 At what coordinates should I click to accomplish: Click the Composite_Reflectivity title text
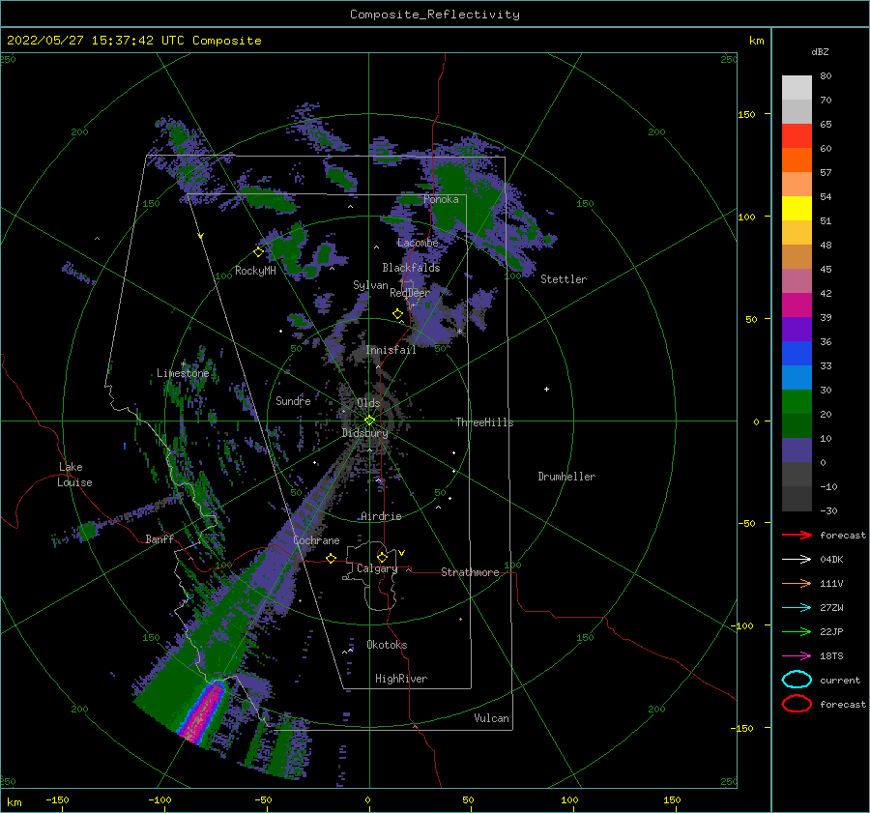click(x=434, y=15)
